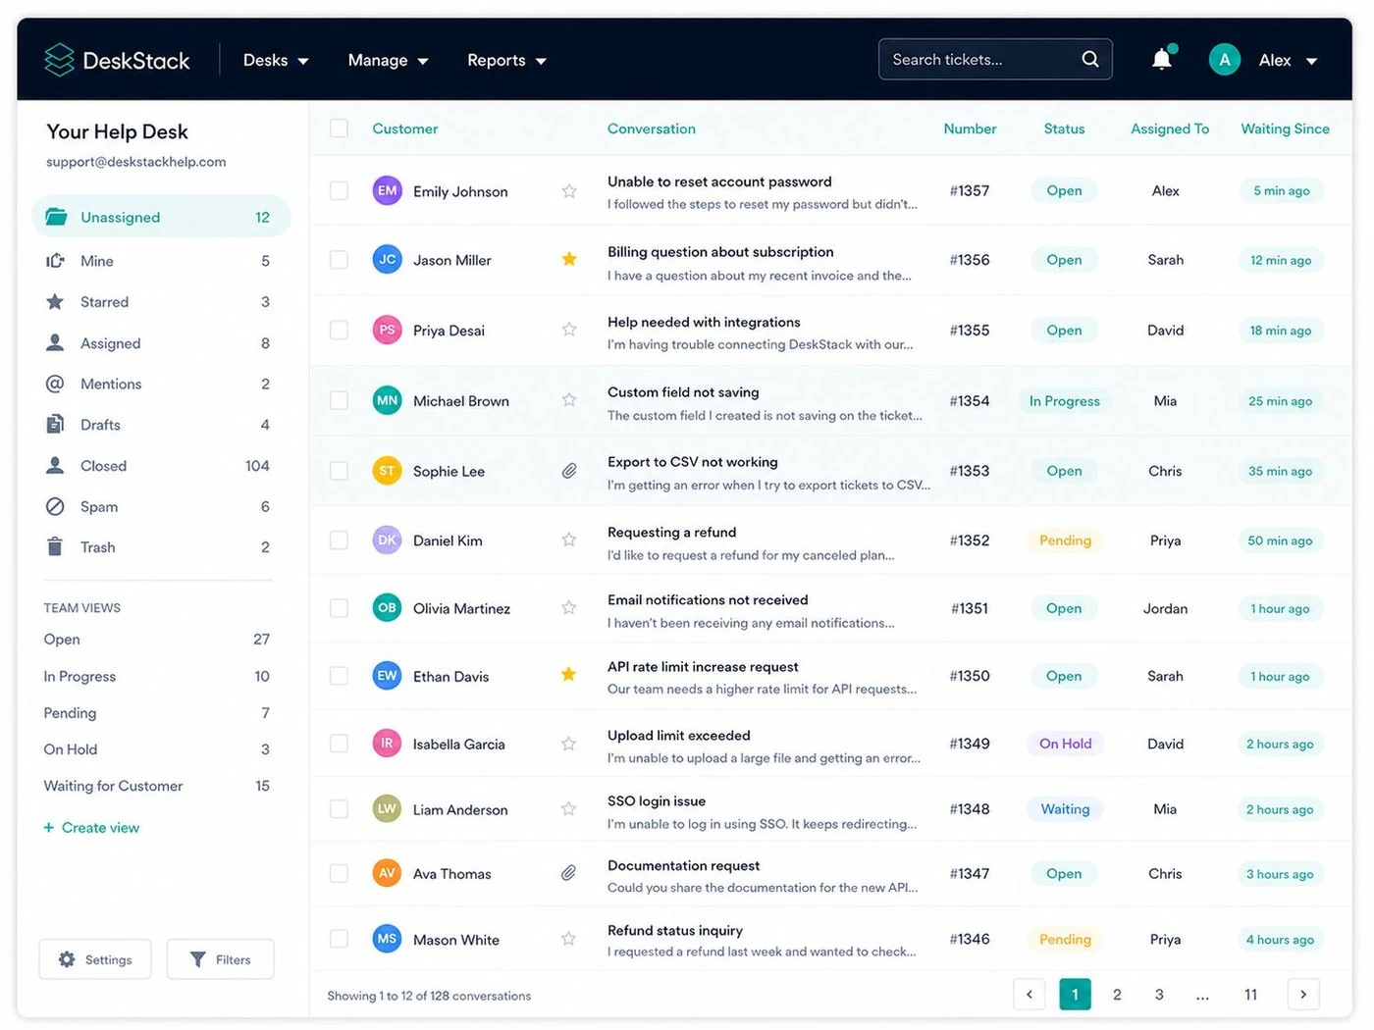Check Olivia Martinez's ticket checkbox
This screenshot has width=1374, height=1030.
coord(339,608)
